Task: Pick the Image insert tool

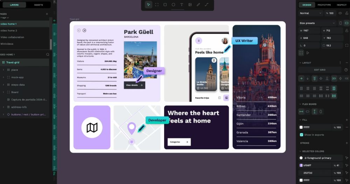Action: coord(190,5)
